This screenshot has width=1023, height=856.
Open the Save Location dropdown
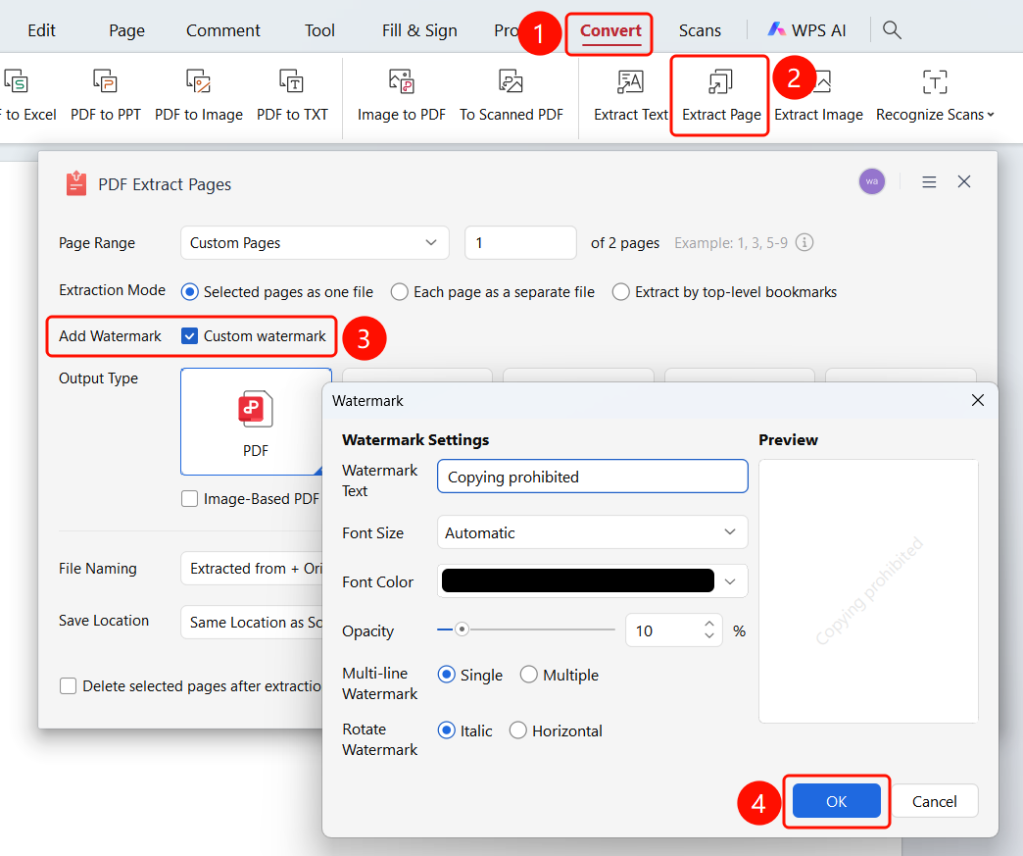(253, 623)
